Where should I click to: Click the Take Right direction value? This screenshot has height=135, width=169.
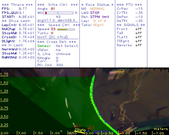point(98,25)
